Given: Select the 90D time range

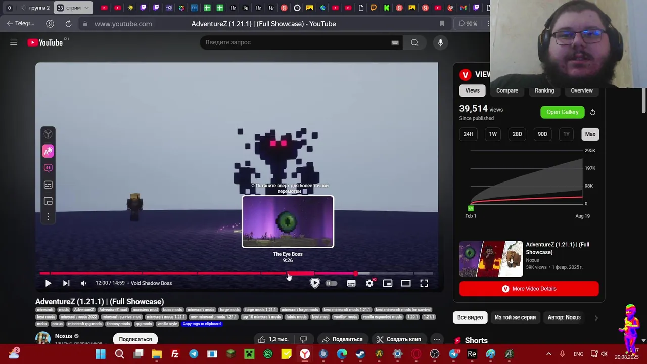Looking at the screenshot, I should 542,134.
